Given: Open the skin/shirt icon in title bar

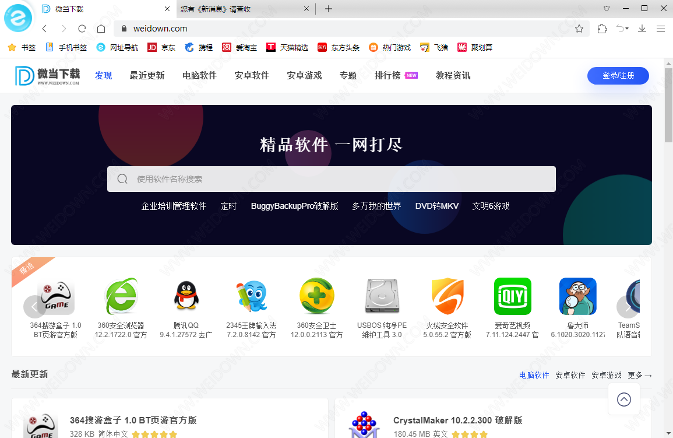Looking at the screenshot, I should point(607,8).
